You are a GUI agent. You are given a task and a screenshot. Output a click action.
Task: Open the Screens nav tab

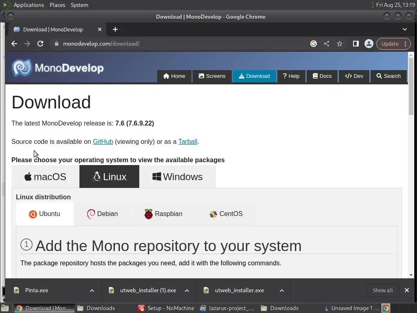tap(212, 76)
